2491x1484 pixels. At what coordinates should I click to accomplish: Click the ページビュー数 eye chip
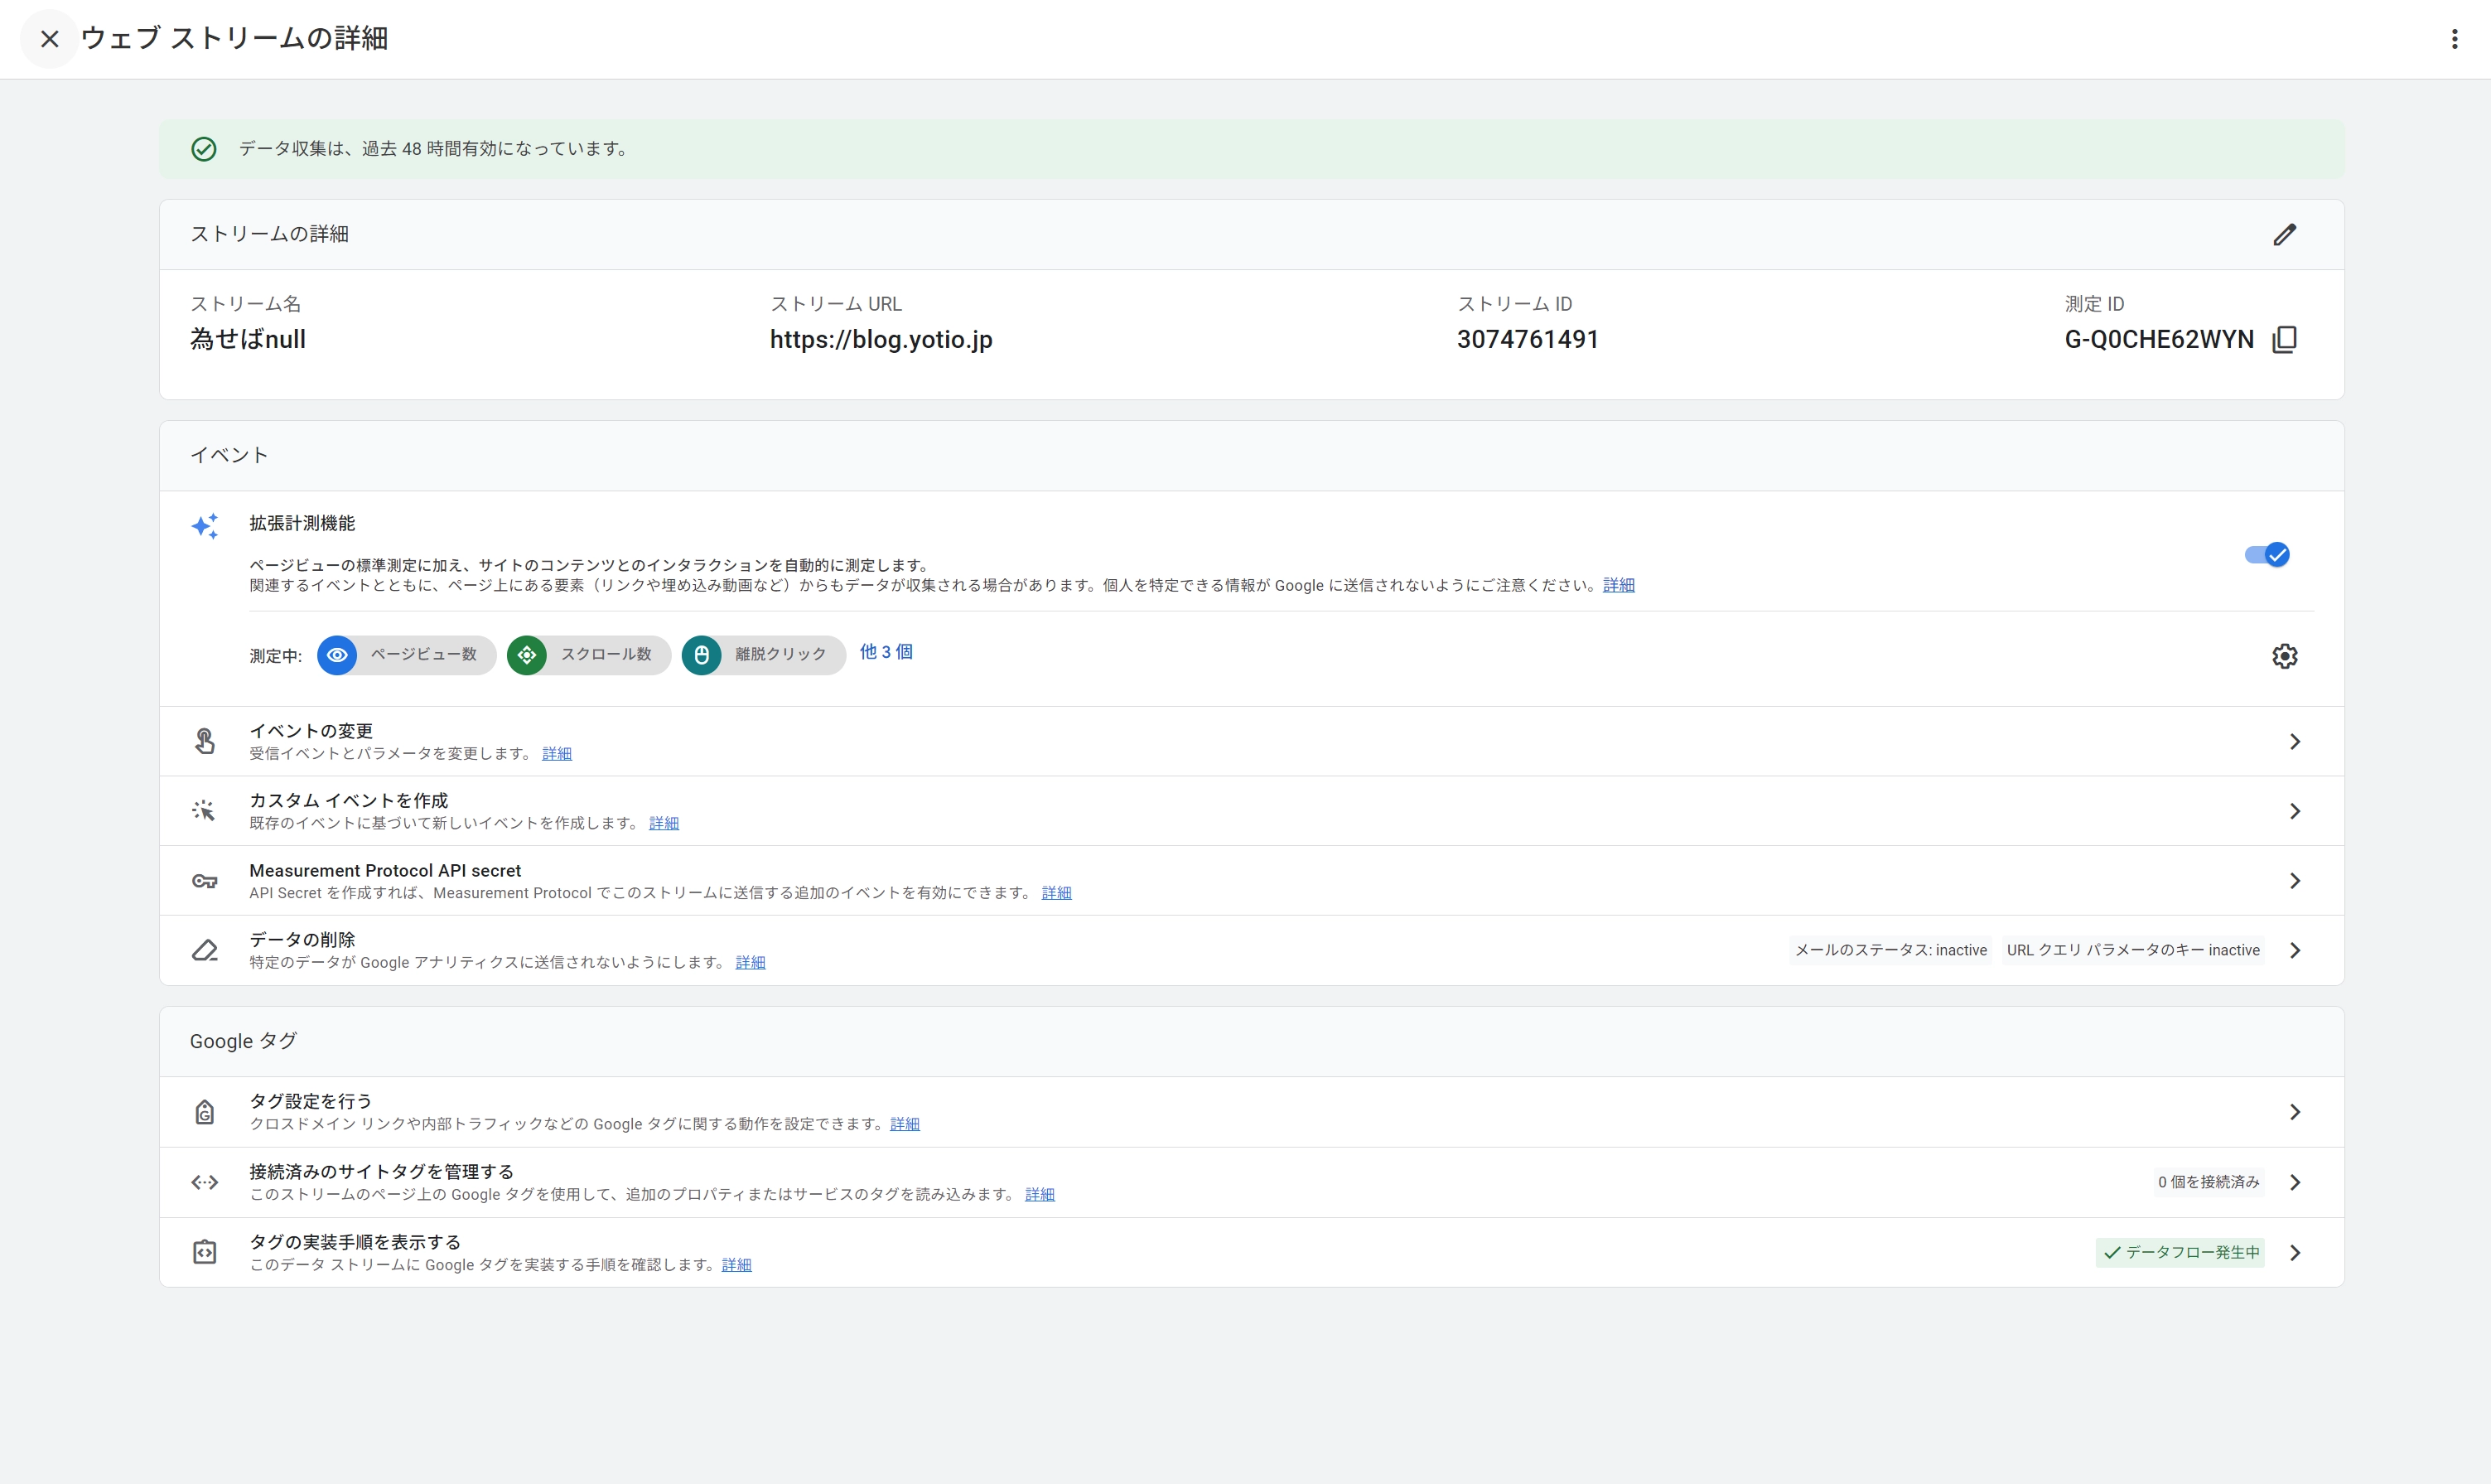click(x=407, y=655)
